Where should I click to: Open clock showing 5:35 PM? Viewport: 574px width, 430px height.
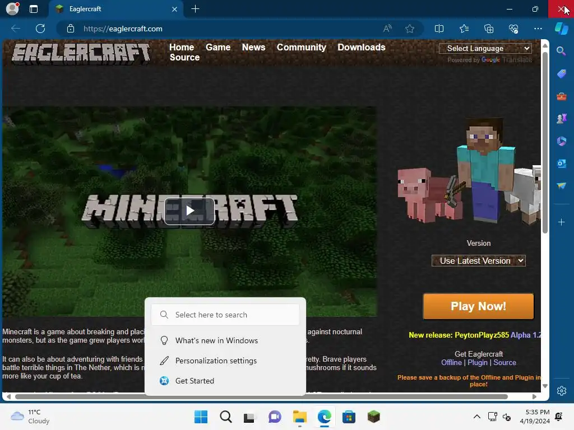[534, 417]
